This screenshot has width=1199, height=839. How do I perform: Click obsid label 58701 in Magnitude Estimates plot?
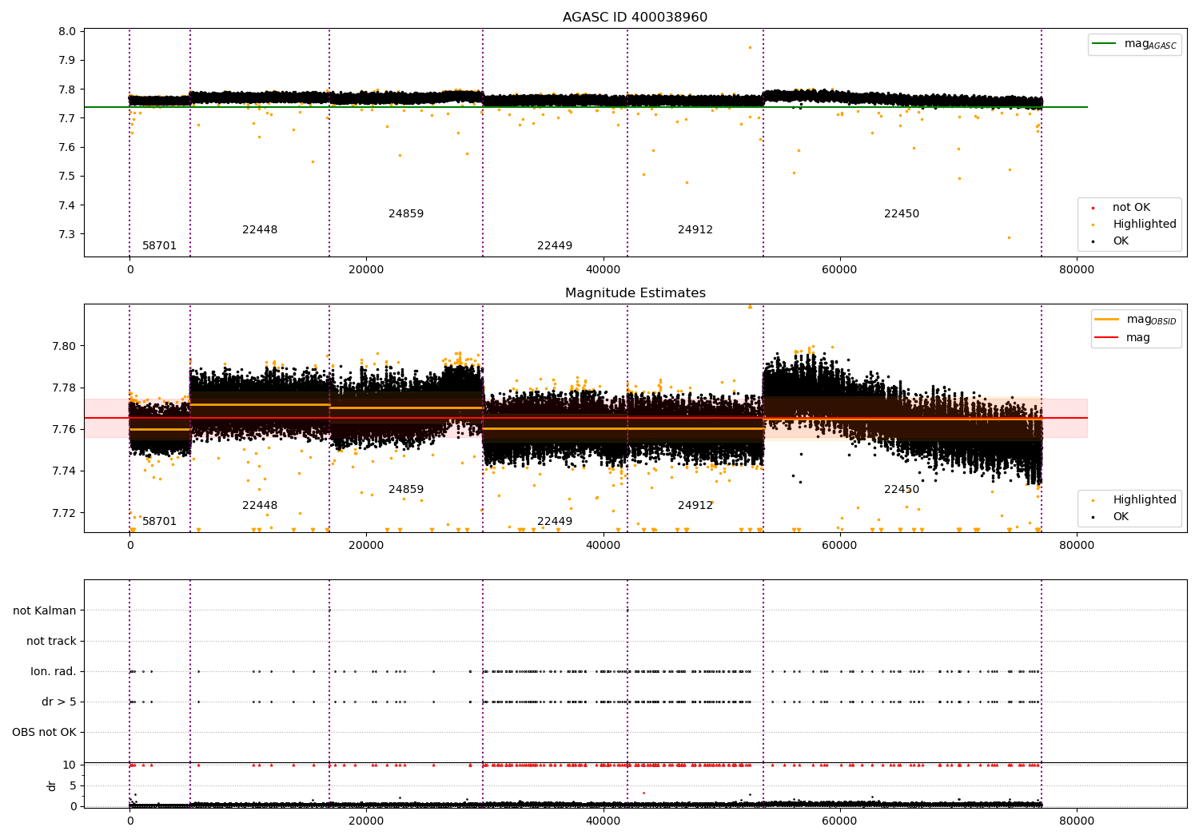[159, 521]
